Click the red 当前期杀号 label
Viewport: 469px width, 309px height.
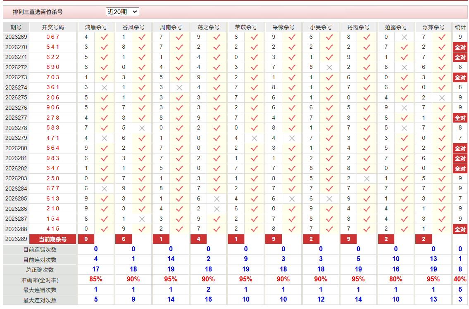[x=53, y=239]
